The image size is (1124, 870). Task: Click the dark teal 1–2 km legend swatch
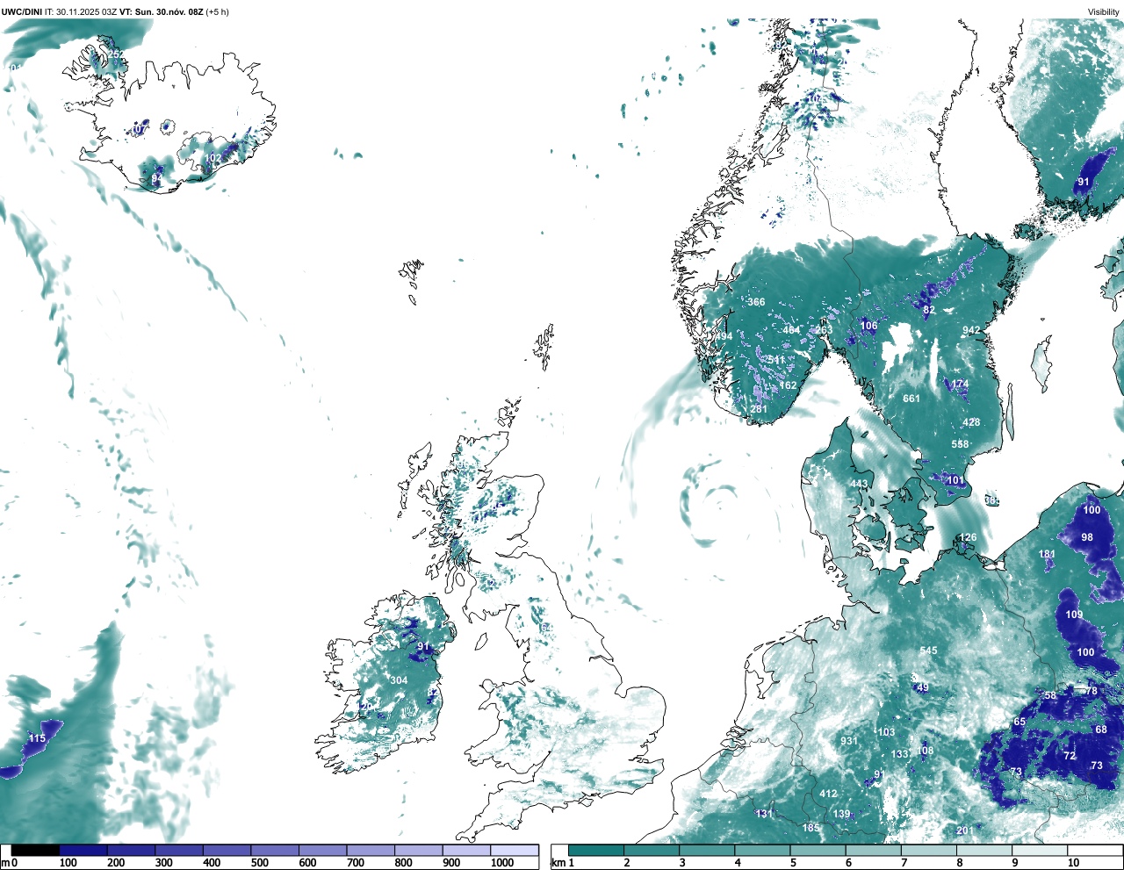tap(596, 850)
